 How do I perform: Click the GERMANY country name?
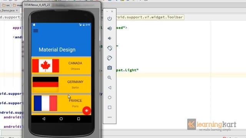(x=75, y=82)
